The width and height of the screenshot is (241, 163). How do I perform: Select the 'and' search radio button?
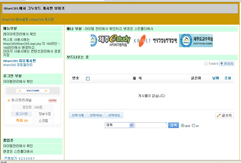click(183, 126)
